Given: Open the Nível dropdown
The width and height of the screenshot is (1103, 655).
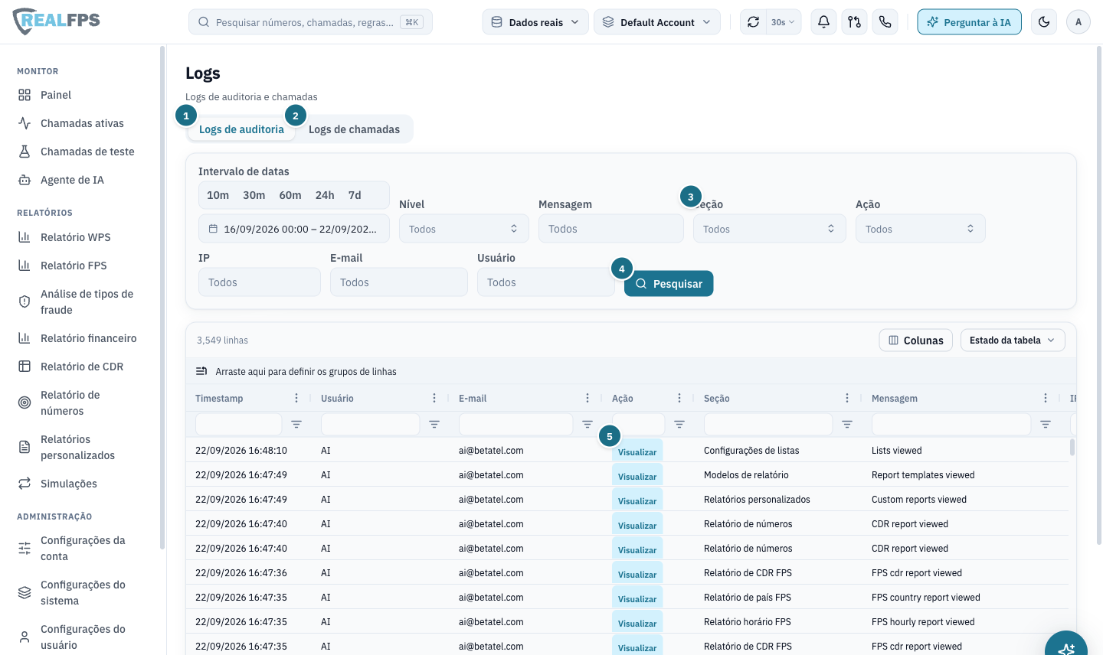Looking at the screenshot, I should [464, 229].
